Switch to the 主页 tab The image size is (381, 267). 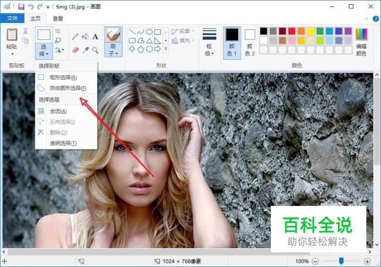36,18
